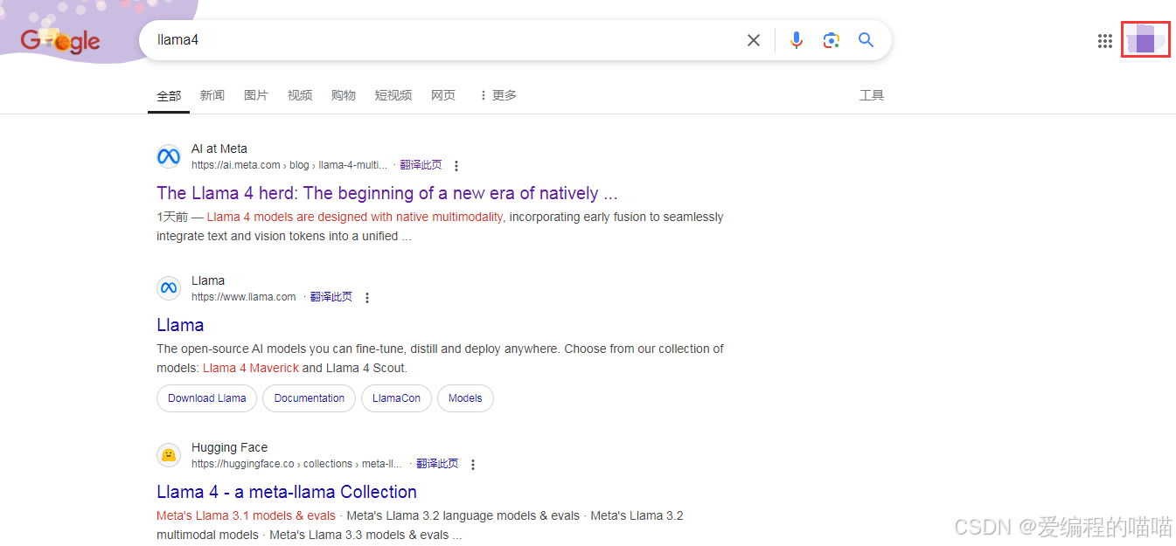Switch to the 新闻 tab
The image size is (1176, 546).
point(212,95)
